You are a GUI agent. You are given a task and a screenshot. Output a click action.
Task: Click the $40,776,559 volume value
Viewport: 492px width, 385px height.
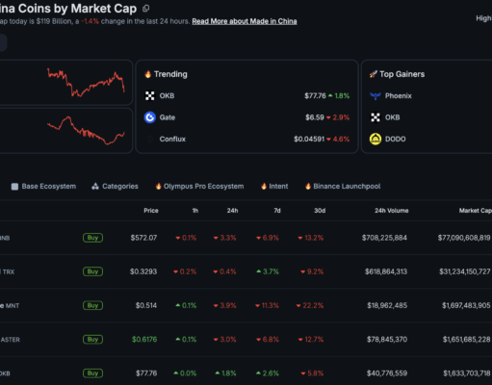387,373
